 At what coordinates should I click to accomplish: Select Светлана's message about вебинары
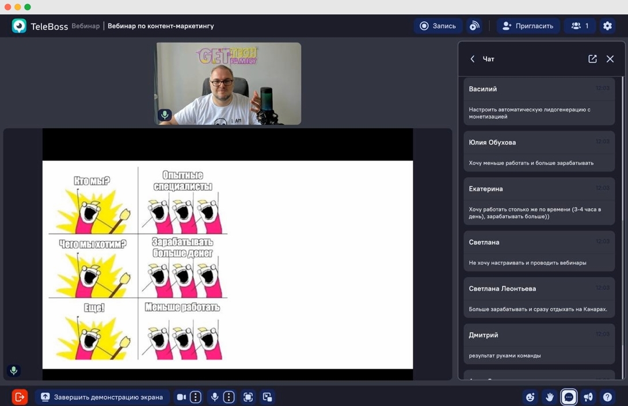tap(539, 251)
